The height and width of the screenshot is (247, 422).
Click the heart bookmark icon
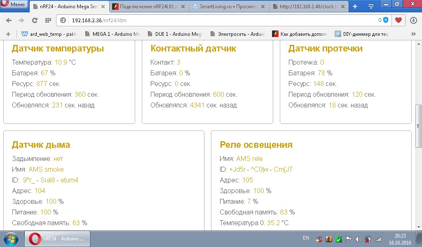point(398,20)
